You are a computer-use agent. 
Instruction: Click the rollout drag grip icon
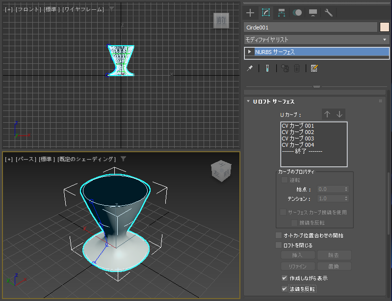tap(380, 101)
